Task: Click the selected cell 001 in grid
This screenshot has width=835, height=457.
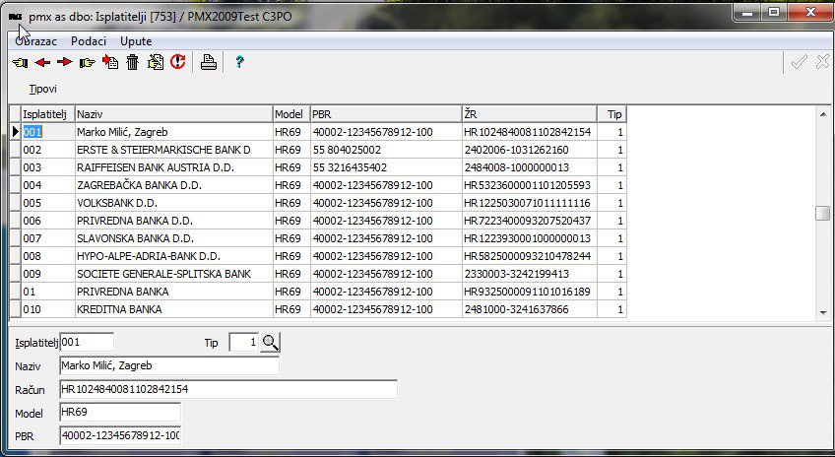Action: [x=47, y=132]
